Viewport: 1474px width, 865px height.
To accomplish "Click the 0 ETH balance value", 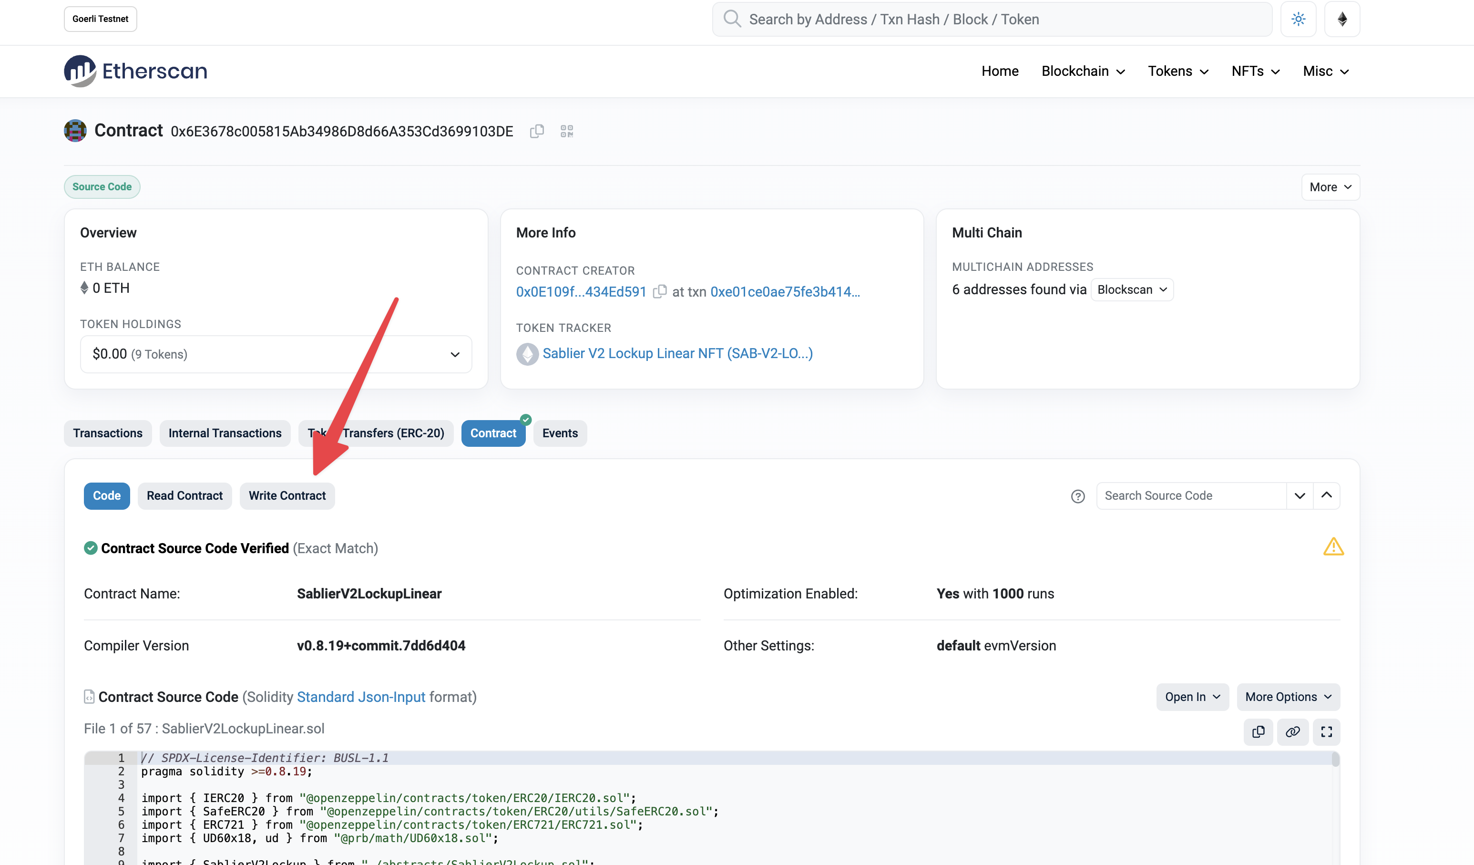I will [x=111, y=288].
